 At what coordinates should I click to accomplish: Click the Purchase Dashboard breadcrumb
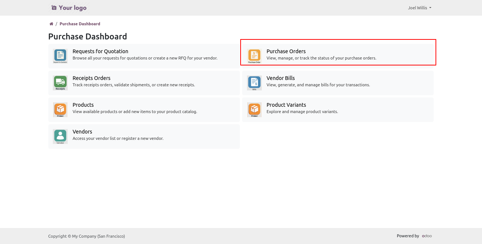(80, 24)
